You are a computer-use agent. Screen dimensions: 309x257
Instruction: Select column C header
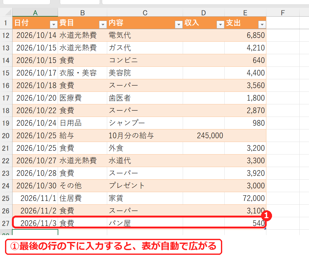[x=145, y=13]
